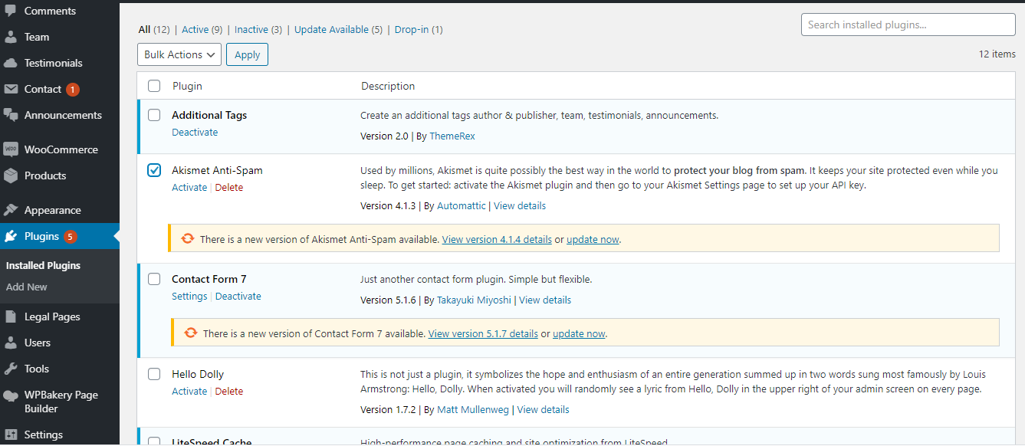The height and width of the screenshot is (446, 1025).
Task: Click the Testimonials cloud icon
Action: [11, 63]
